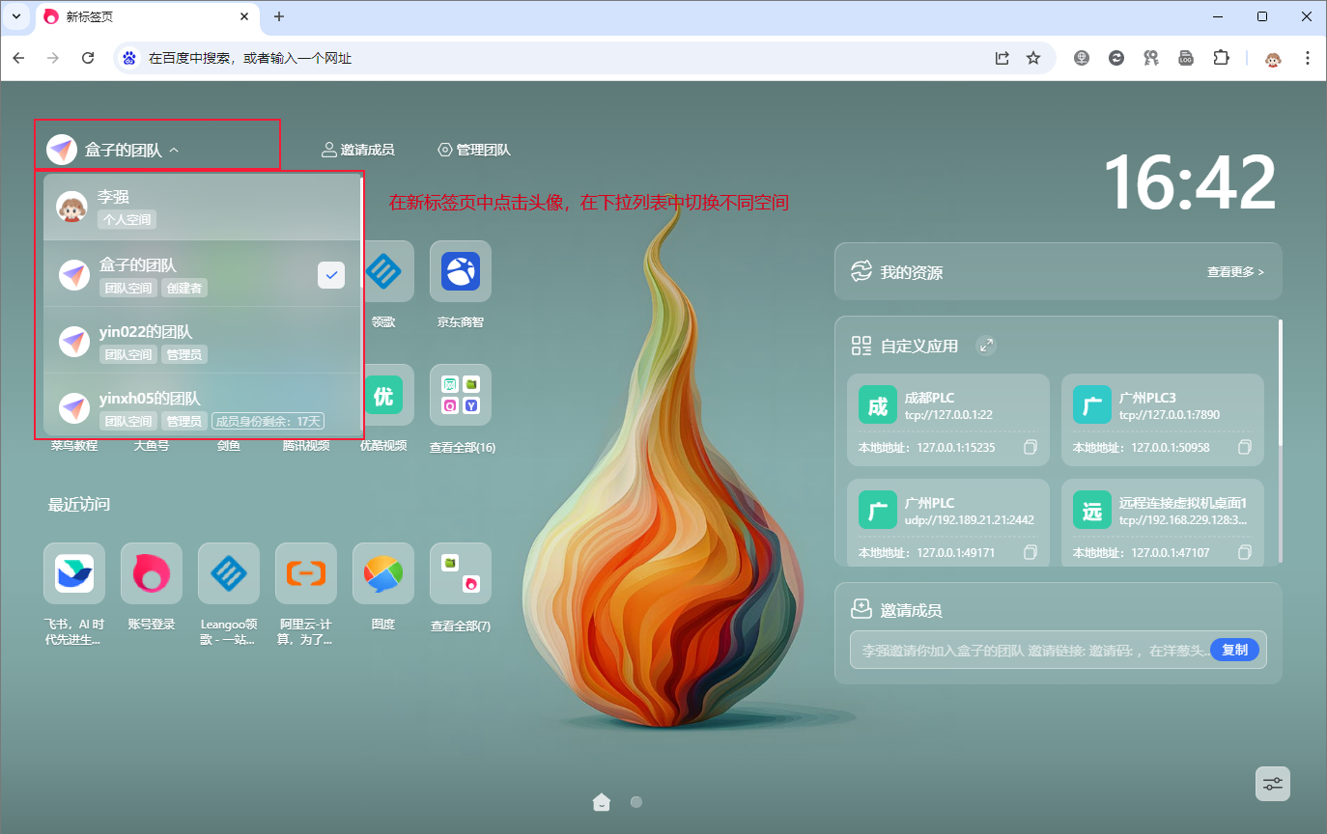Click the globe extension icon in toolbar
Image resolution: width=1327 pixels, height=834 pixels.
coord(1082,58)
